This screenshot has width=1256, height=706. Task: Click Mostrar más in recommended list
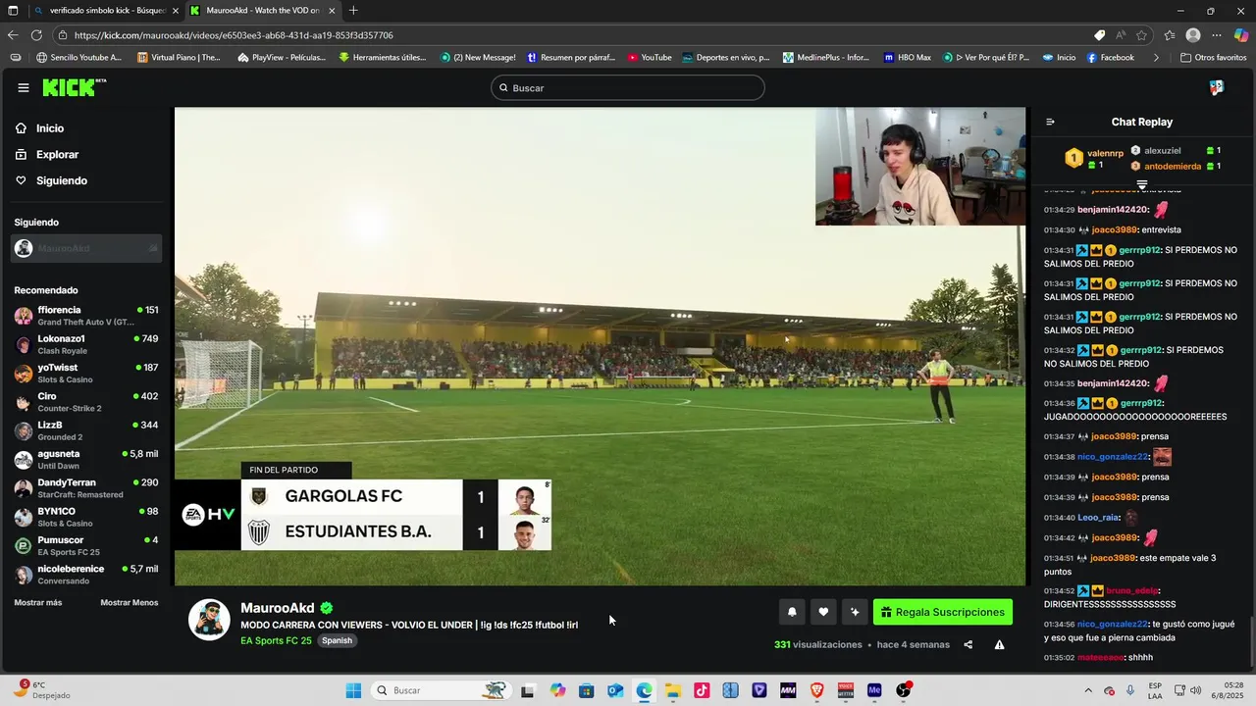(38, 602)
